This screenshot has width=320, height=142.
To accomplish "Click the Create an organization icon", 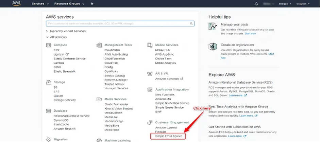I will click(213, 47).
